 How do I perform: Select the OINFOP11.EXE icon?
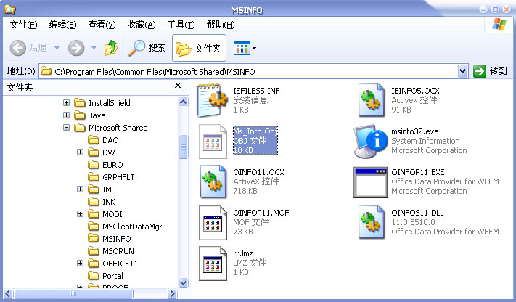point(371,182)
